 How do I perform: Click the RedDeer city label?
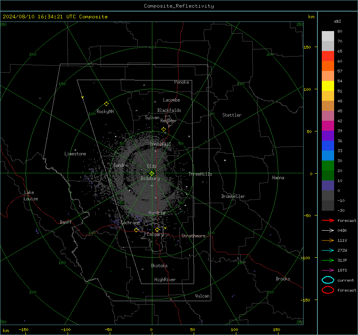click(169, 121)
